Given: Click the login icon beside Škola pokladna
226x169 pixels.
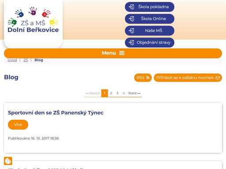Looking at the screenshot, I should pyautogui.click(x=132, y=7).
